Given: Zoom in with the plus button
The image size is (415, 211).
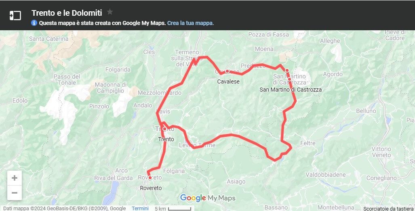Looking at the screenshot, I should pos(15,178).
